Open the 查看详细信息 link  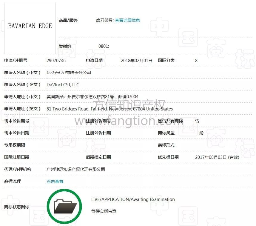[127, 20]
